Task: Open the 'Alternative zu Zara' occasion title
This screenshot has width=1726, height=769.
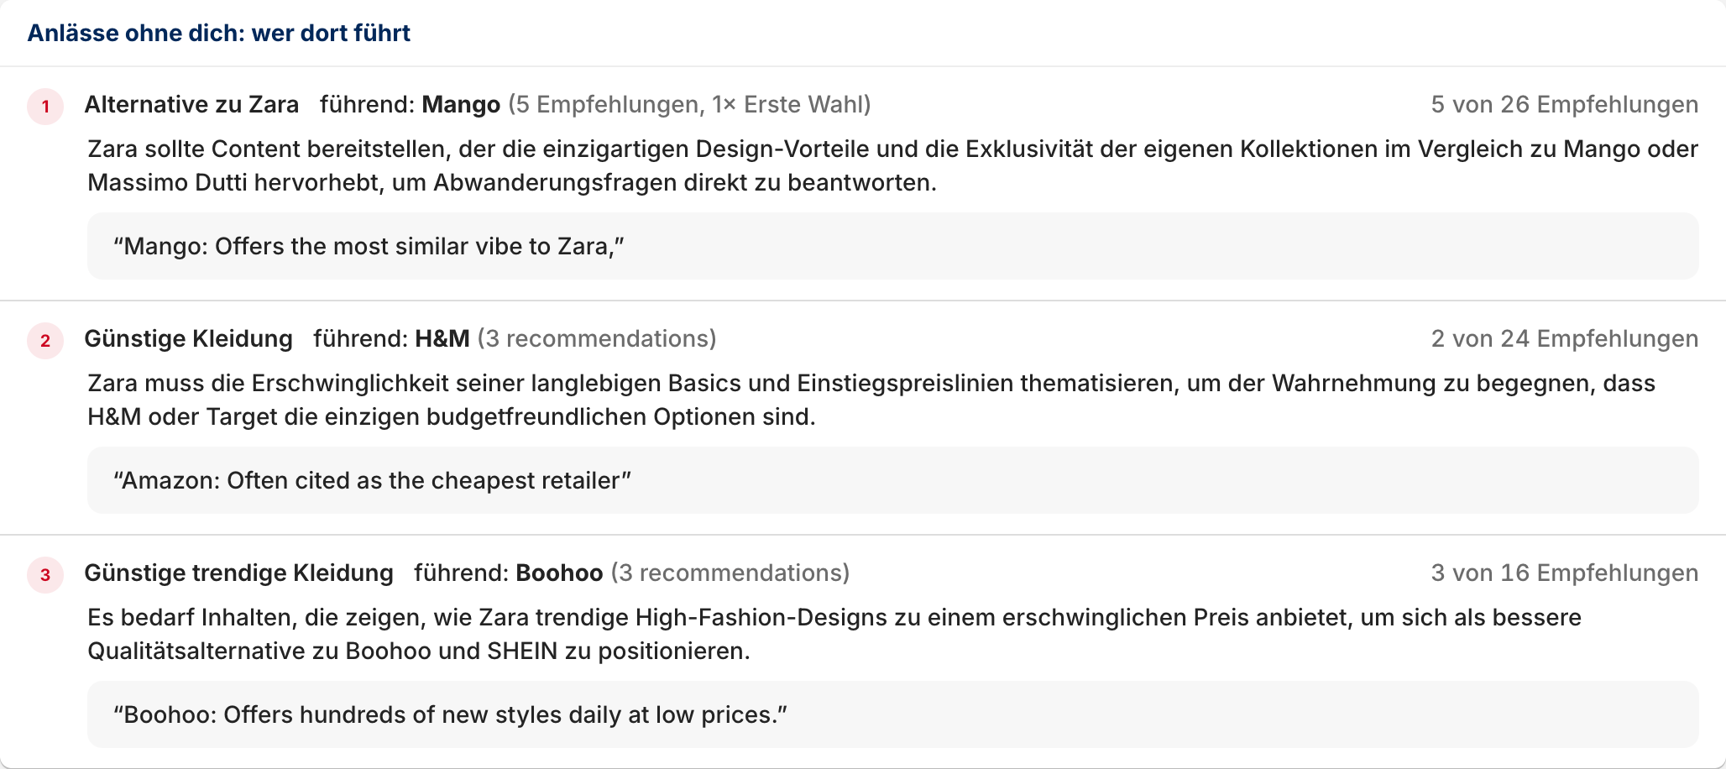Action: click(x=191, y=104)
